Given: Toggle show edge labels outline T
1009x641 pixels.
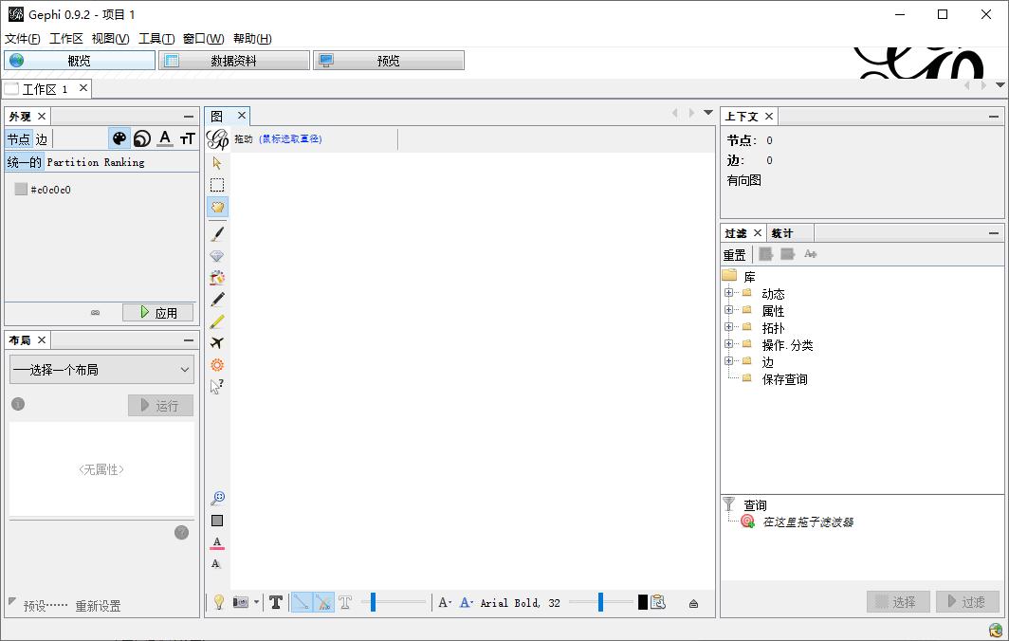Looking at the screenshot, I should (x=345, y=602).
